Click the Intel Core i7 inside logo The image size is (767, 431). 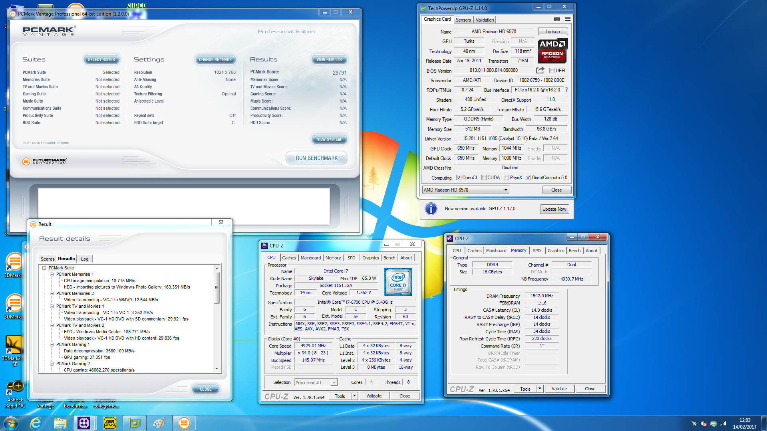pos(398,281)
